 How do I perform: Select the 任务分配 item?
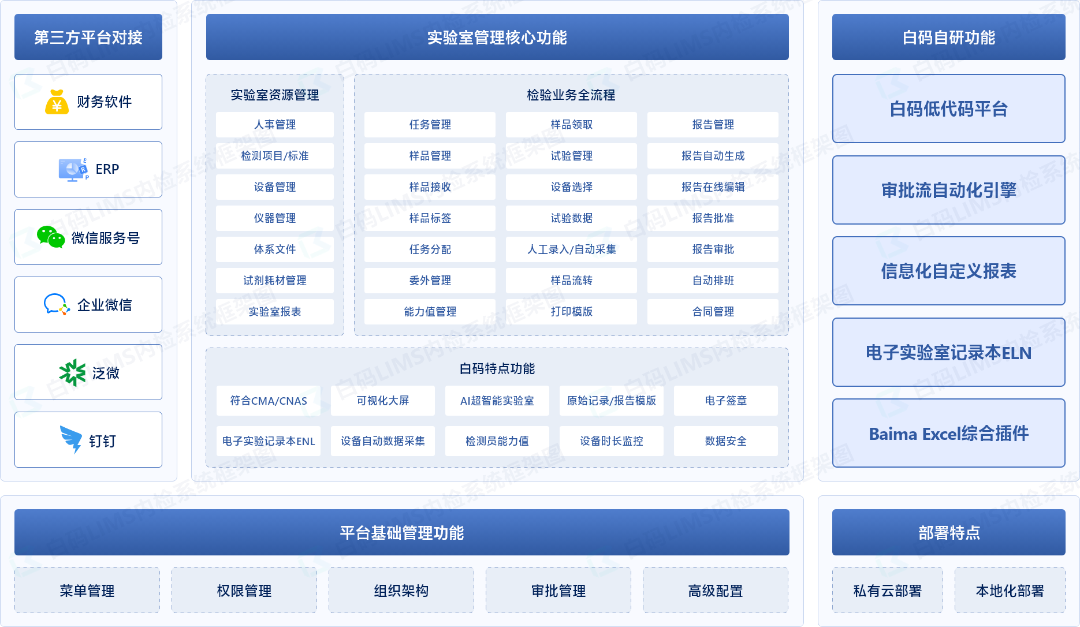430,249
